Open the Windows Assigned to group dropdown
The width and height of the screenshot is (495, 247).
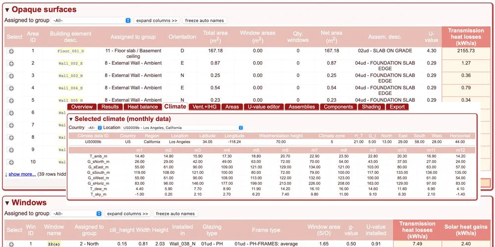pos(76,213)
